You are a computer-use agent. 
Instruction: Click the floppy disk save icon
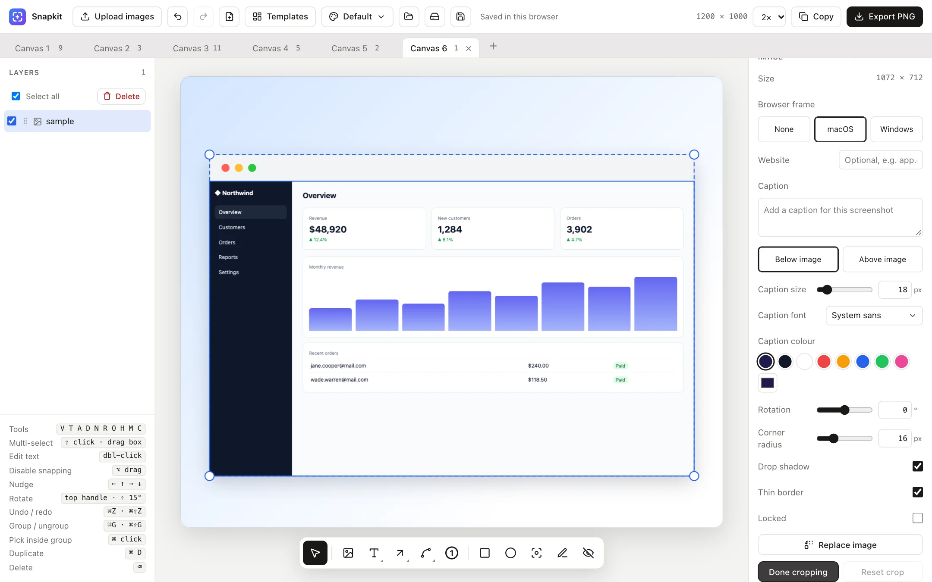pyautogui.click(x=460, y=16)
